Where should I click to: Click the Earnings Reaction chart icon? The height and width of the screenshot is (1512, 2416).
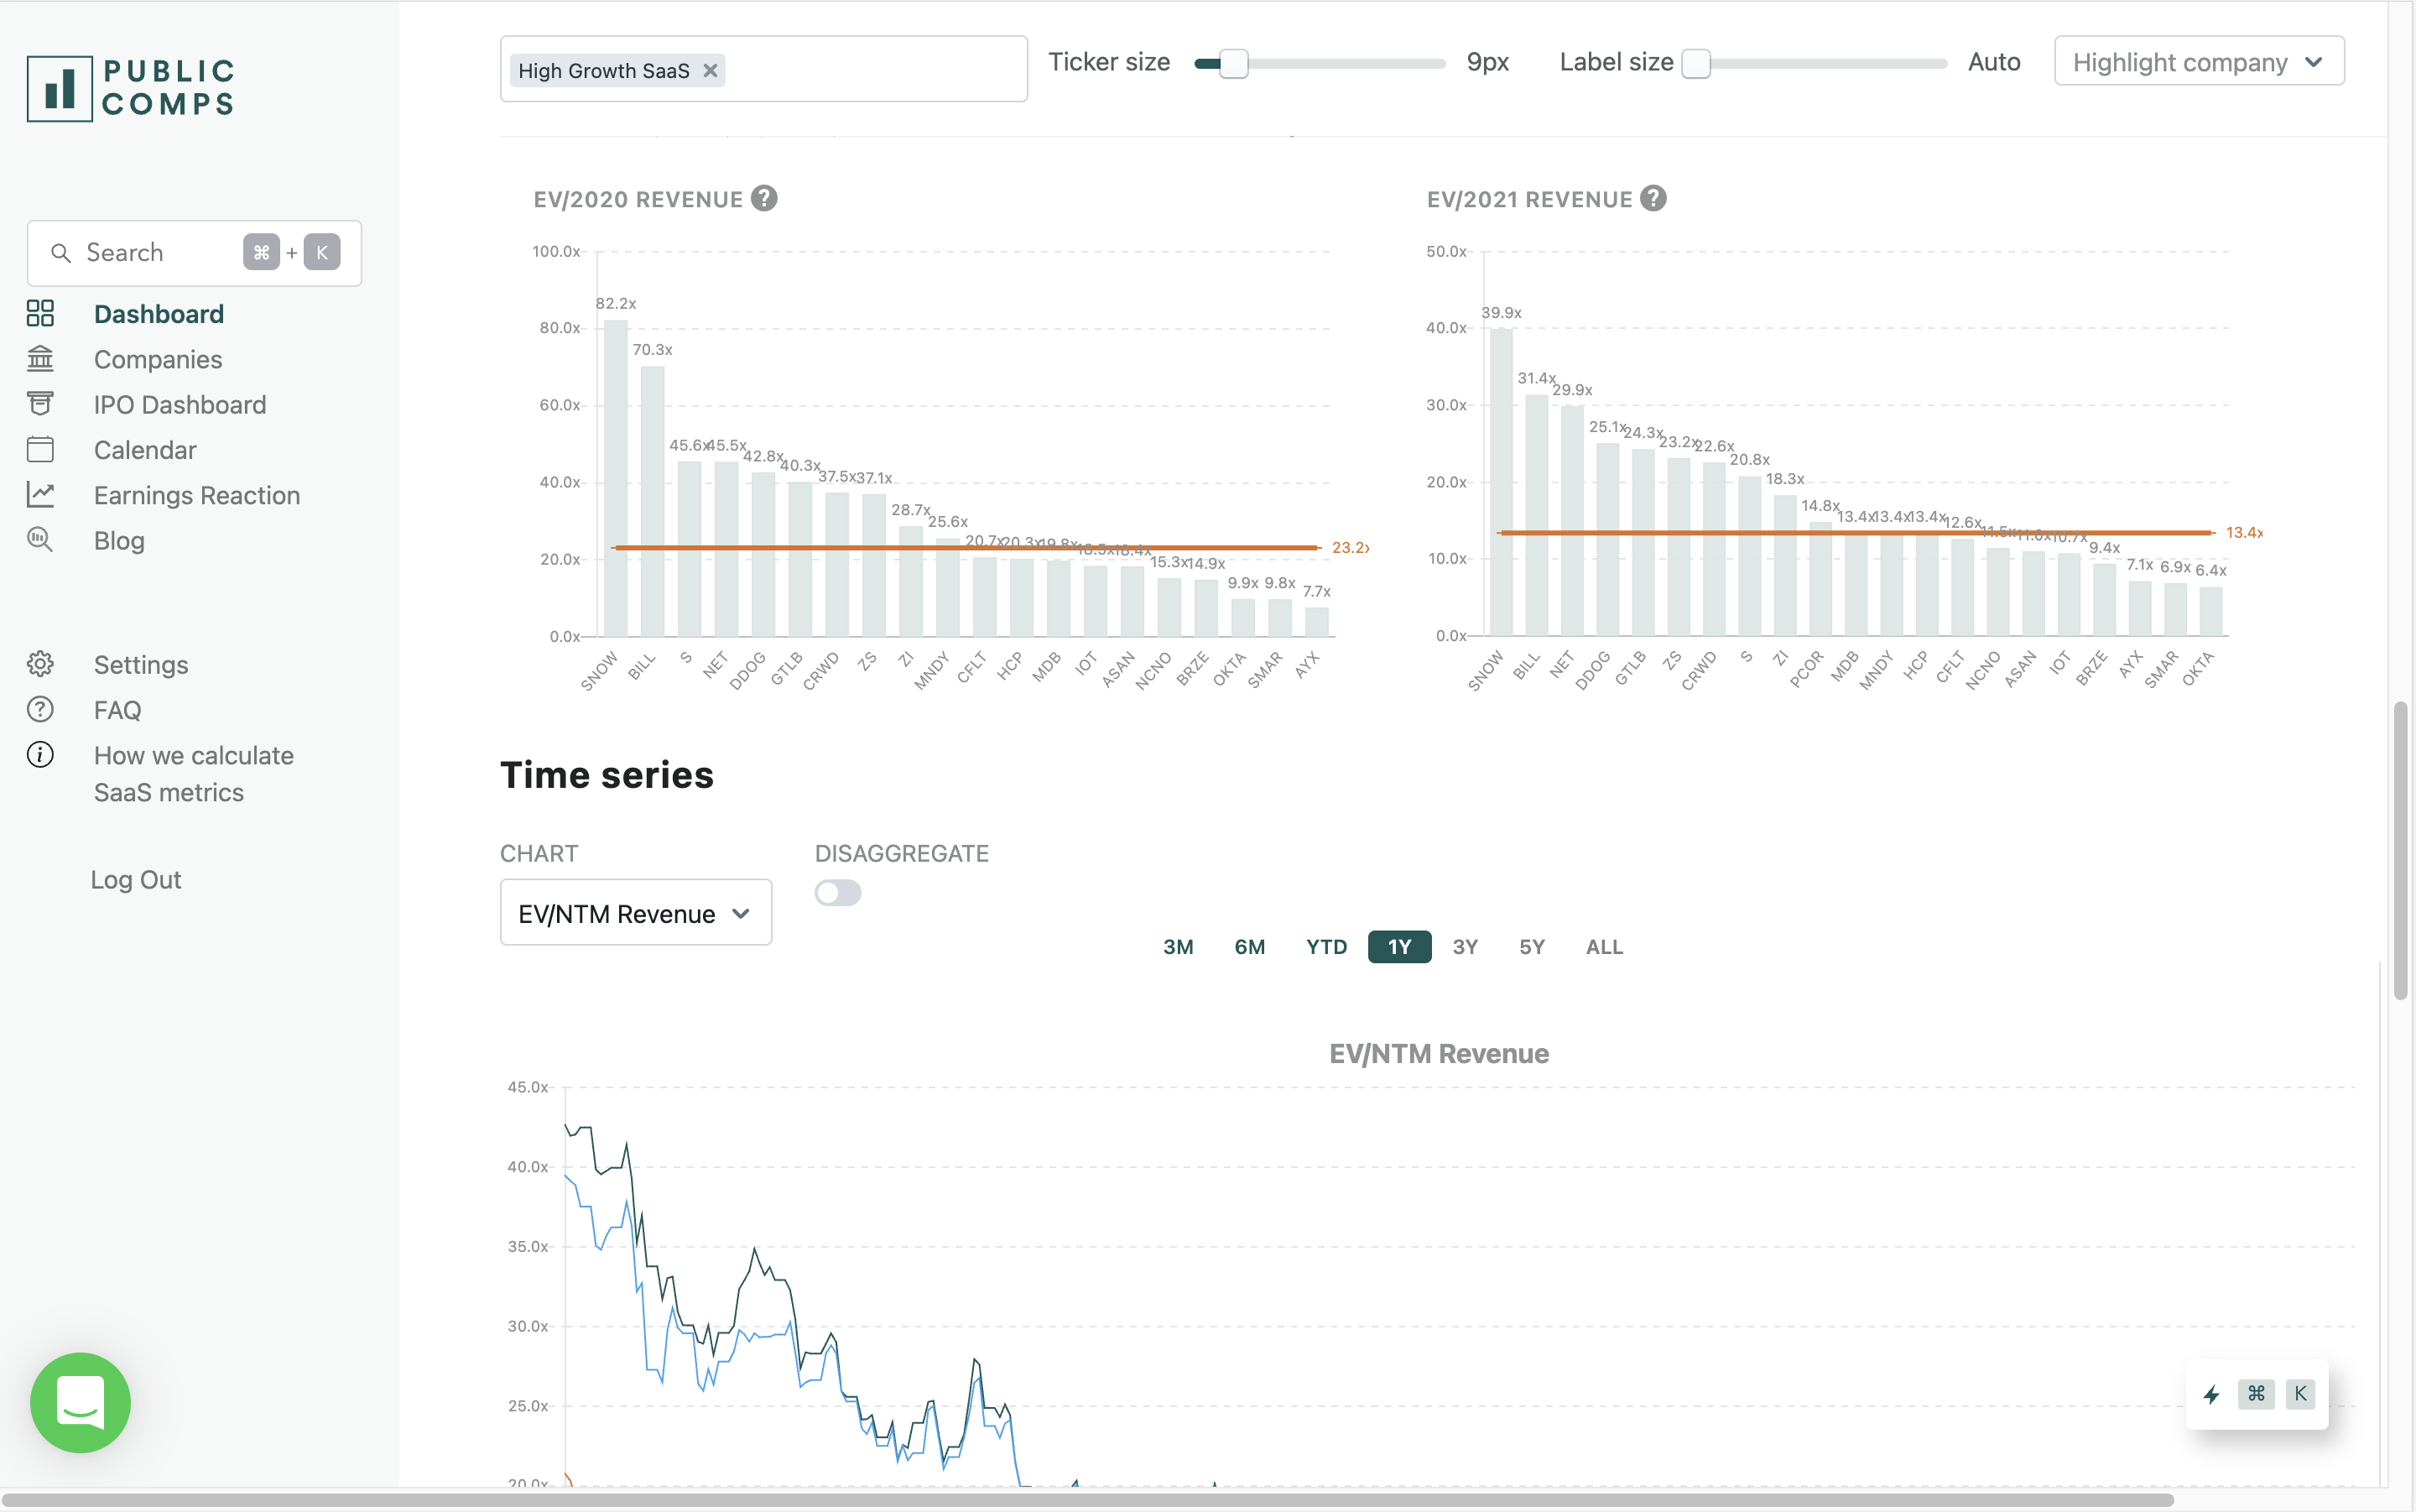(x=40, y=495)
